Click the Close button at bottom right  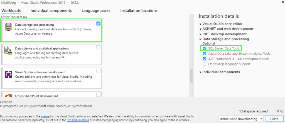(274, 119)
